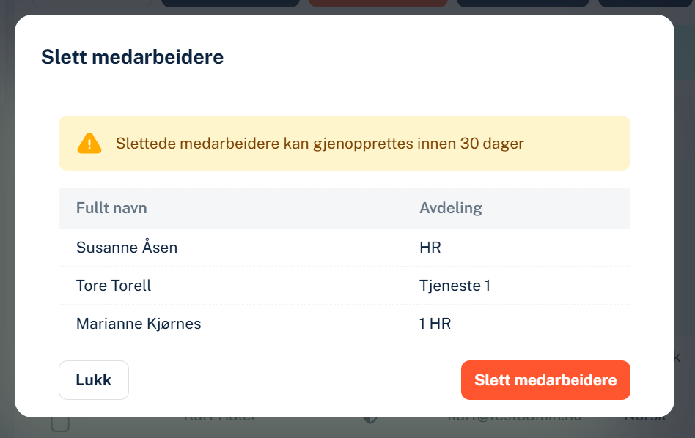The image size is (695, 438).
Task: Click the dimmed email address below dialog
Action: coord(514,420)
